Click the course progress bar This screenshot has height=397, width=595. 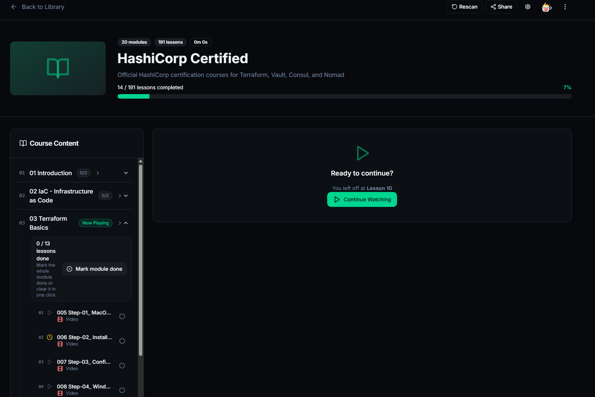(344, 96)
